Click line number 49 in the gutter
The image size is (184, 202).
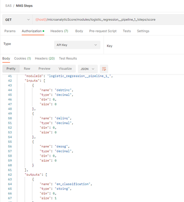point(10,114)
